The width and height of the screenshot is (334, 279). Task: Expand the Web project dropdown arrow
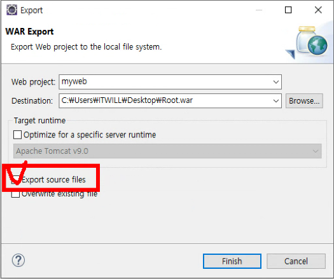[x=276, y=82]
